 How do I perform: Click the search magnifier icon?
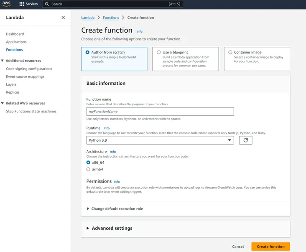47,4
